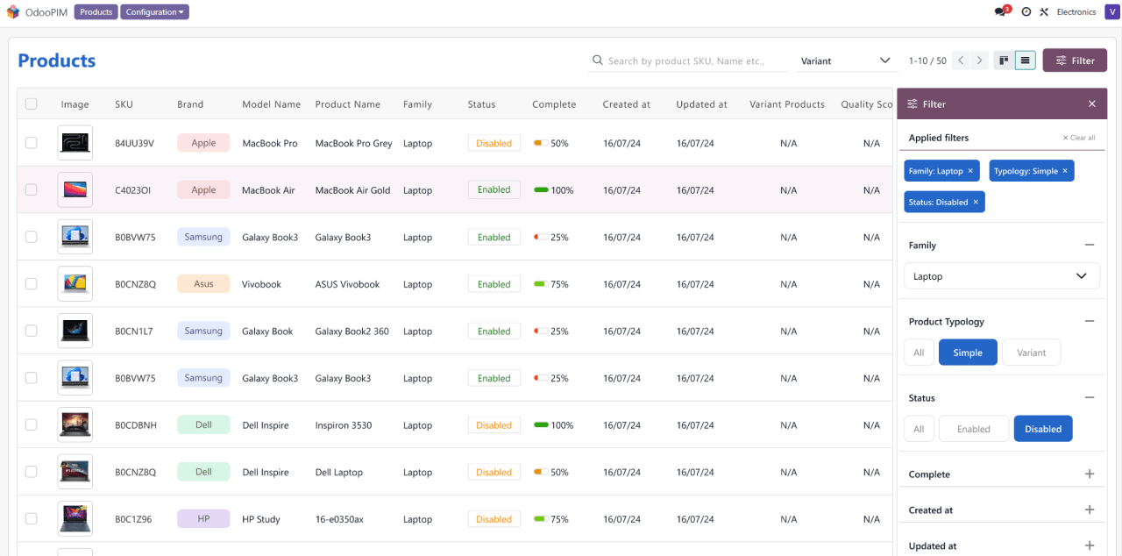1122x556 pixels.
Task: Open the debug tools wrench icon
Action: click(1044, 12)
